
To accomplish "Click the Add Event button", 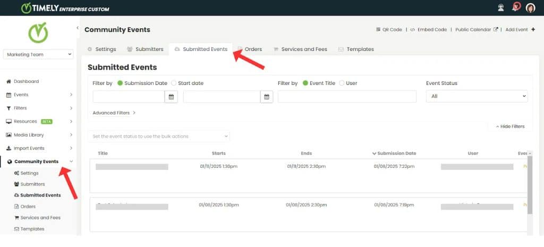I will (x=520, y=30).
